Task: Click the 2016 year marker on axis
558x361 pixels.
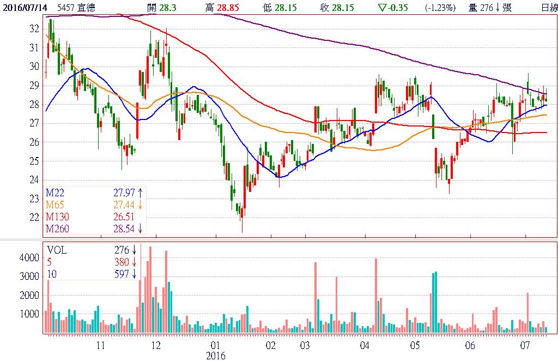Action: [x=215, y=356]
